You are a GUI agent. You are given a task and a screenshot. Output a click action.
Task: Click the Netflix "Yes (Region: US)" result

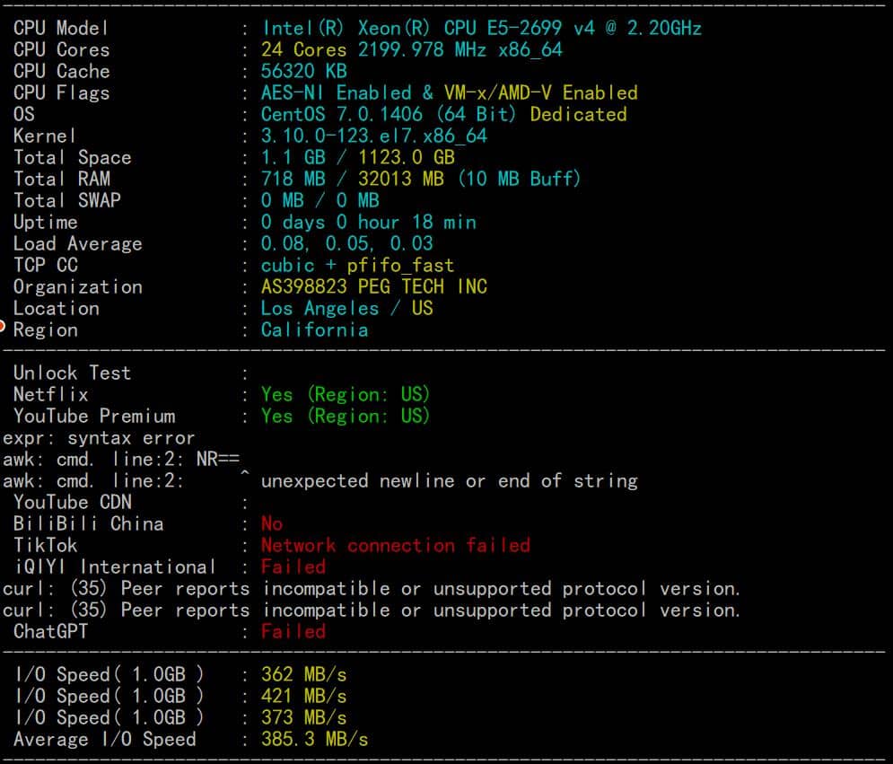tap(346, 394)
